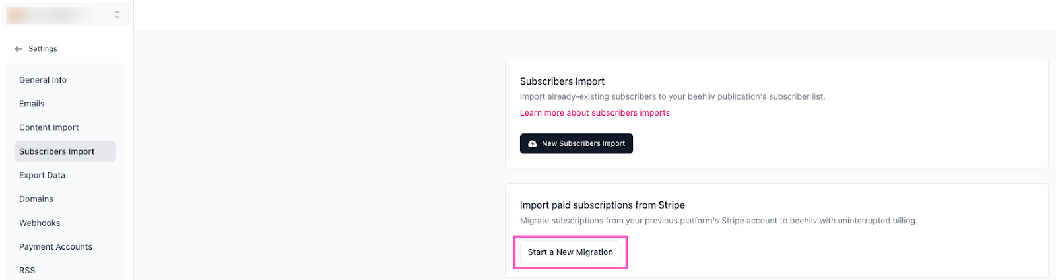Click Import paid subscriptions from Stripe heading
Image resolution: width=1056 pixels, height=280 pixels.
(x=602, y=205)
